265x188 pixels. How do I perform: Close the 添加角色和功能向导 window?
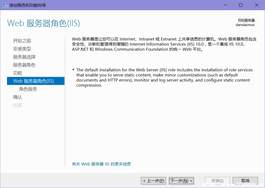point(257,5)
